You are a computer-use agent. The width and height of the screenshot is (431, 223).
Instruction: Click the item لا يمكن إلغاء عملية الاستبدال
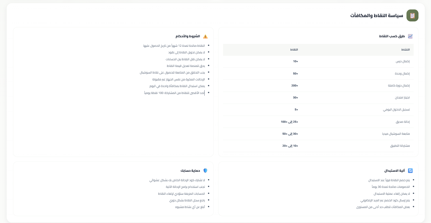pyautogui.click(x=392, y=194)
